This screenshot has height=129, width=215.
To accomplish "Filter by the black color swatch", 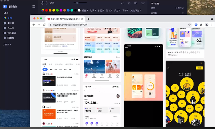I will coord(75,10).
